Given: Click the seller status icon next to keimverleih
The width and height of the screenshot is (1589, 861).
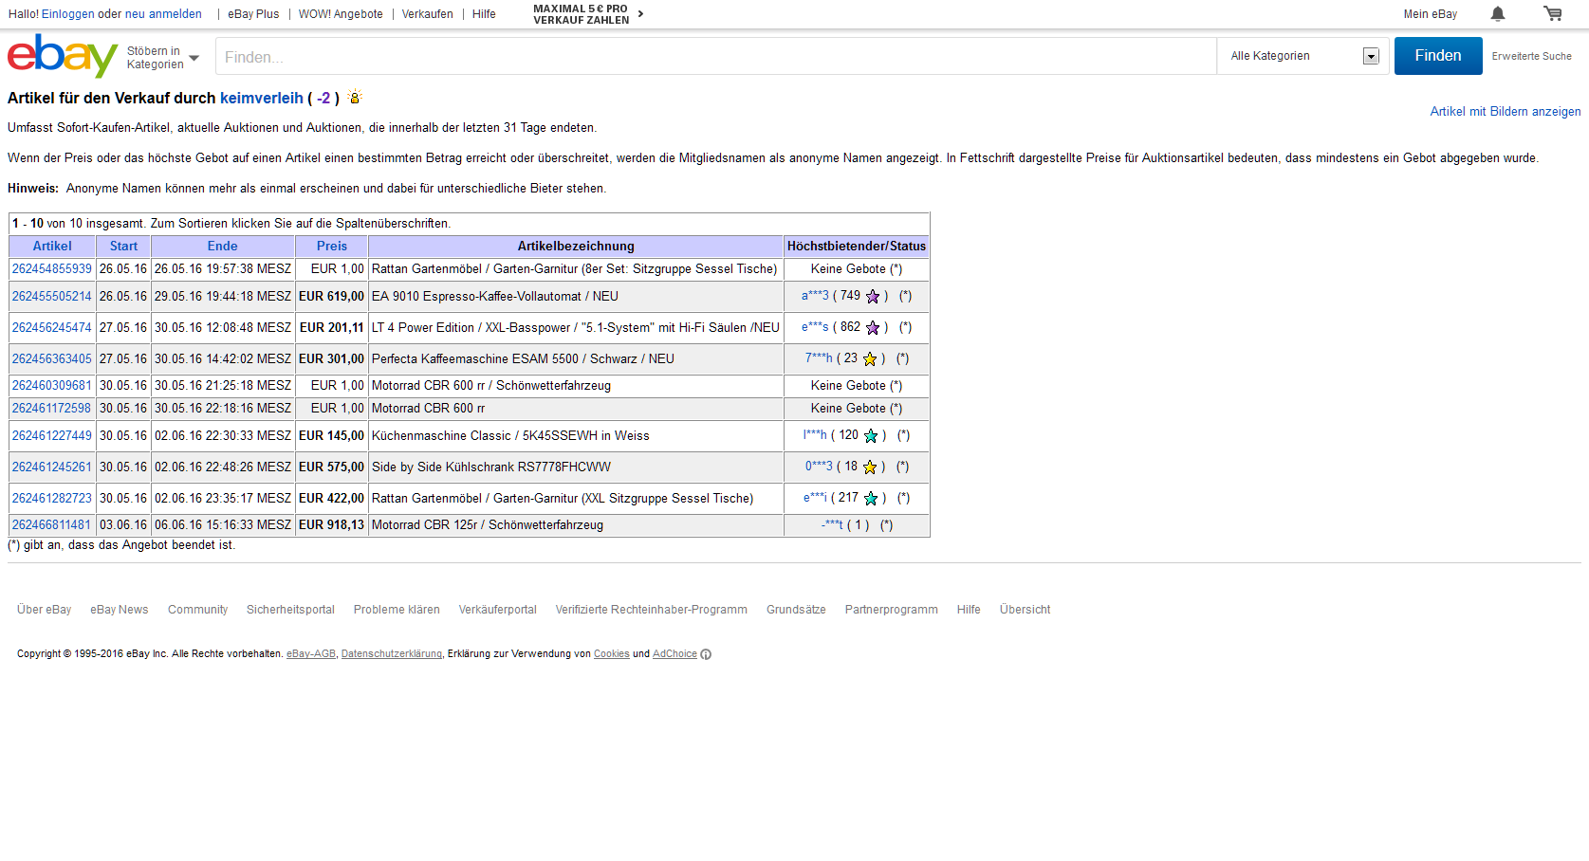Looking at the screenshot, I should (355, 97).
